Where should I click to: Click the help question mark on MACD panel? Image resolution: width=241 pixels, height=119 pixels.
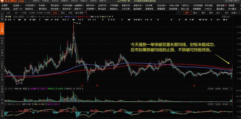tap(5, 104)
